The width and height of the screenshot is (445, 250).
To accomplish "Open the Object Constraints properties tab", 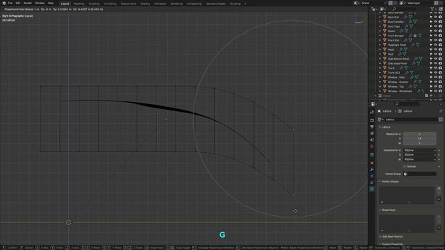I will (372, 183).
